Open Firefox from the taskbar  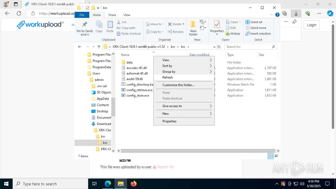pyautogui.click(x=134, y=184)
